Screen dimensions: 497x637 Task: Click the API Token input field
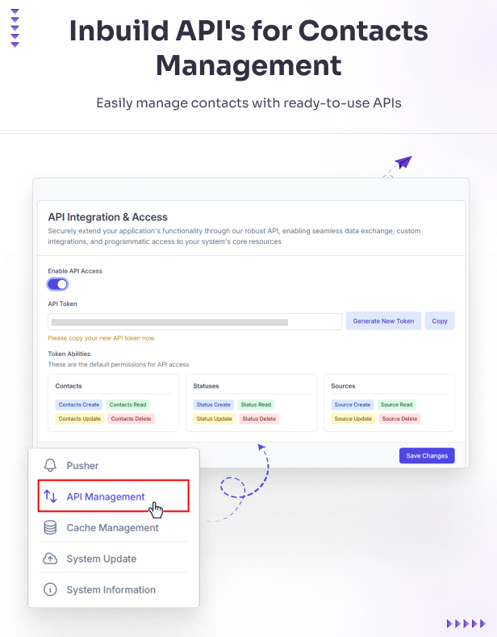[195, 321]
